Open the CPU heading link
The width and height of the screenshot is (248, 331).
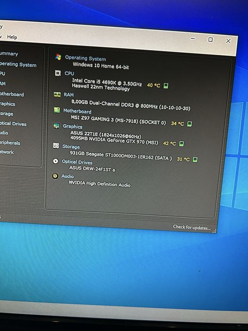click(x=69, y=73)
